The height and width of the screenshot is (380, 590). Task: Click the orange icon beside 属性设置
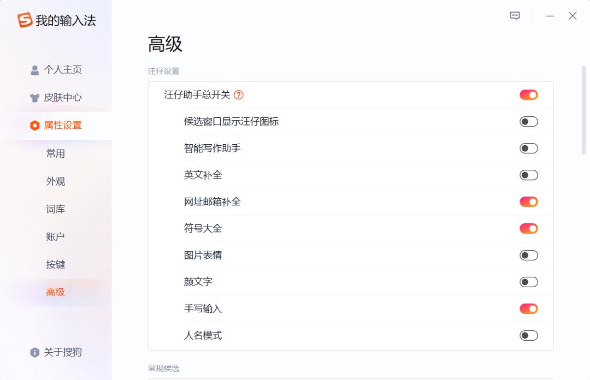pos(34,125)
